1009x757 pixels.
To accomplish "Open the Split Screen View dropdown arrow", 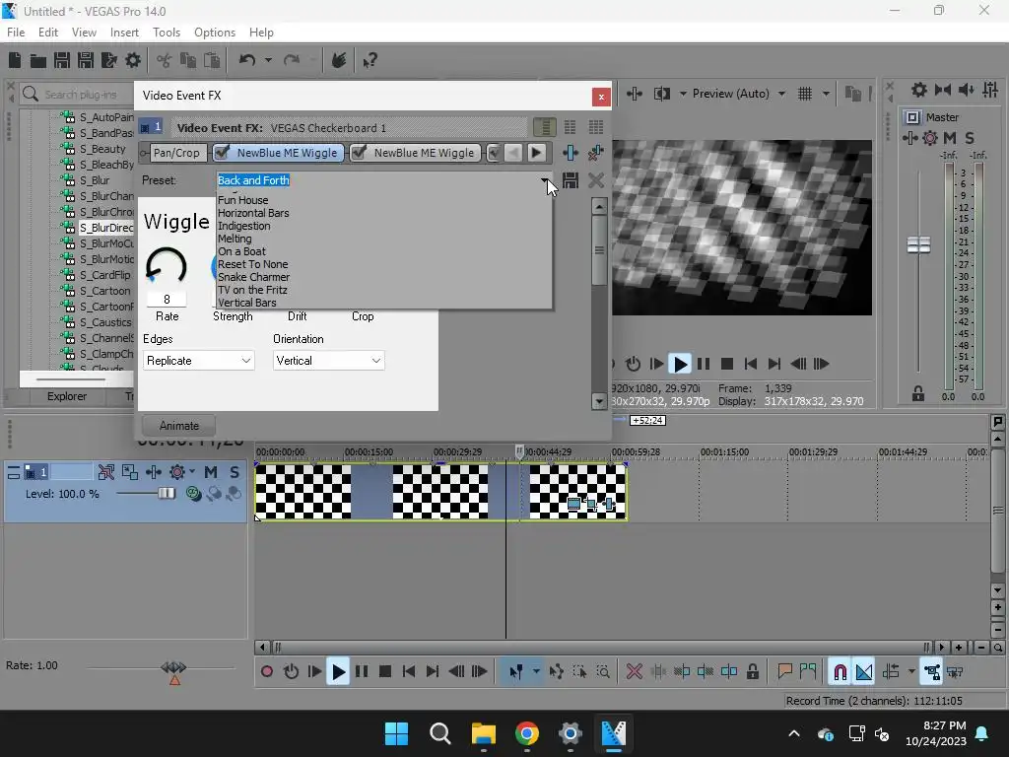I will [x=682, y=94].
